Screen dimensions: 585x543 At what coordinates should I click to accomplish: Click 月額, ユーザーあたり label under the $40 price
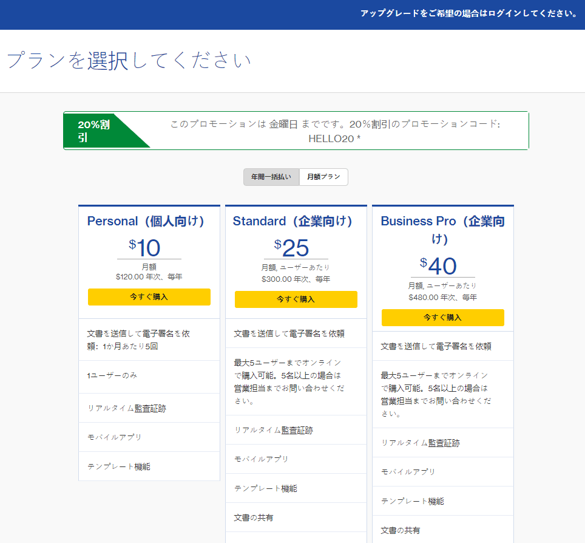[443, 285]
